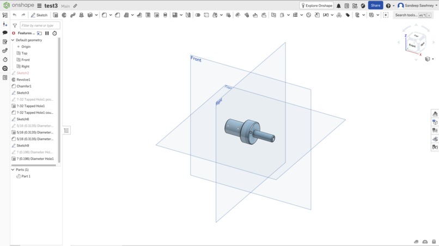This screenshot has height=246, width=439.
Task: Select the Mirror tool icon
Action: (188, 15)
